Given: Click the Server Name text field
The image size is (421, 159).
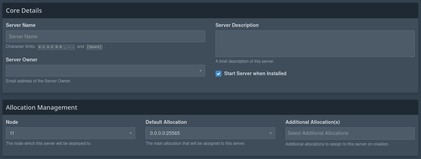Looking at the screenshot, I should click(105, 37).
